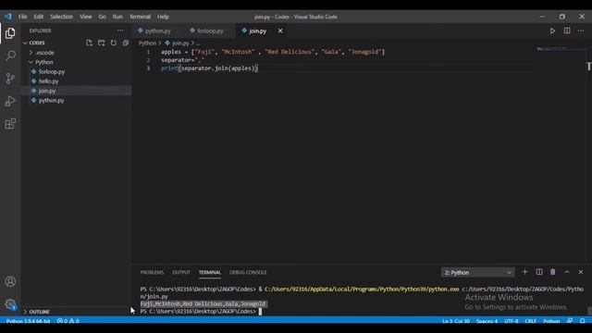Open python.py in file tree
Image resolution: width=592 pixels, height=333 pixels.
click(52, 101)
